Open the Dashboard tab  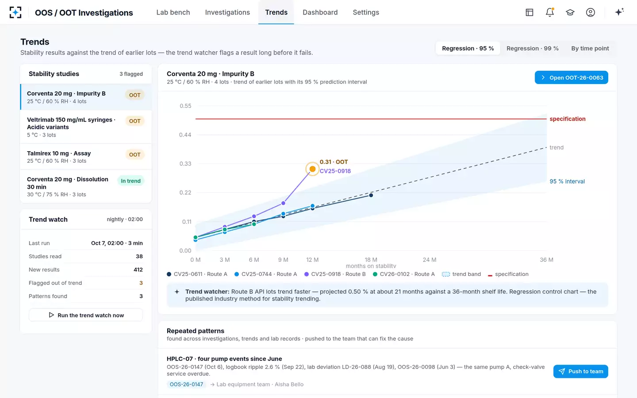coord(320,12)
